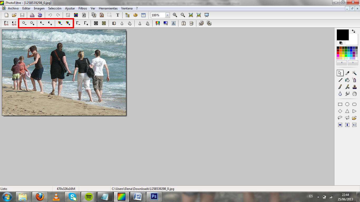The image size is (360, 202).
Task: Insert text with the T tool
Action: tap(118, 15)
